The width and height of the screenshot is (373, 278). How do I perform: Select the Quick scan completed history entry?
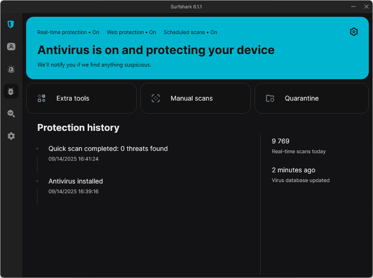pyautogui.click(x=108, y=149)
